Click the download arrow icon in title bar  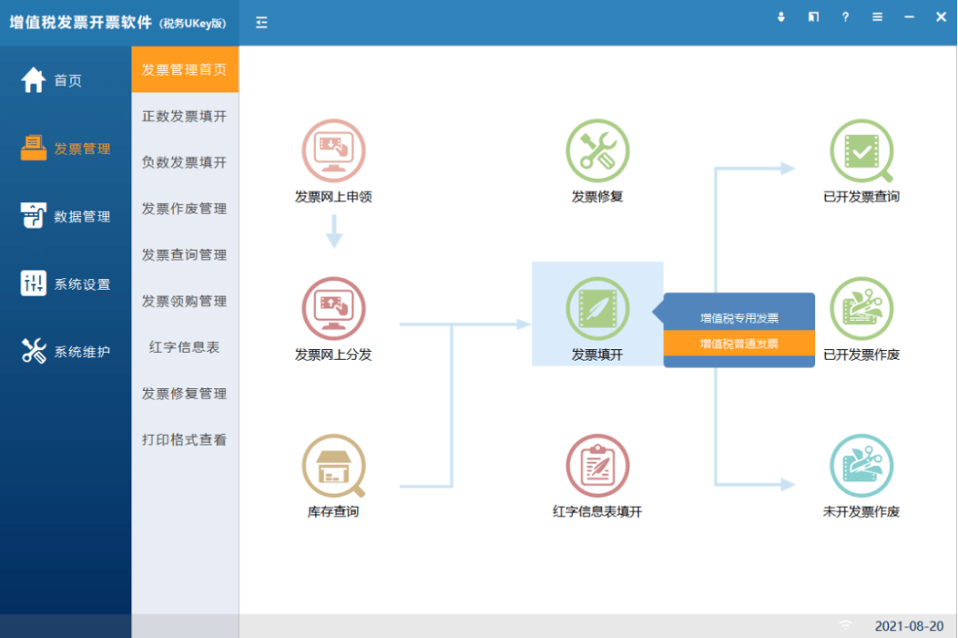pos(781,17)
